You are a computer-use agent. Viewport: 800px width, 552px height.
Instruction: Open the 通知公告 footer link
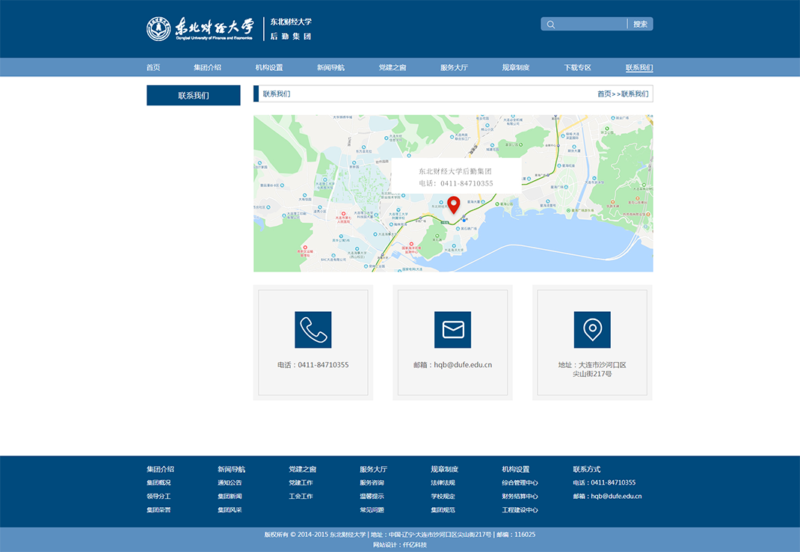(x=230, y=483)
